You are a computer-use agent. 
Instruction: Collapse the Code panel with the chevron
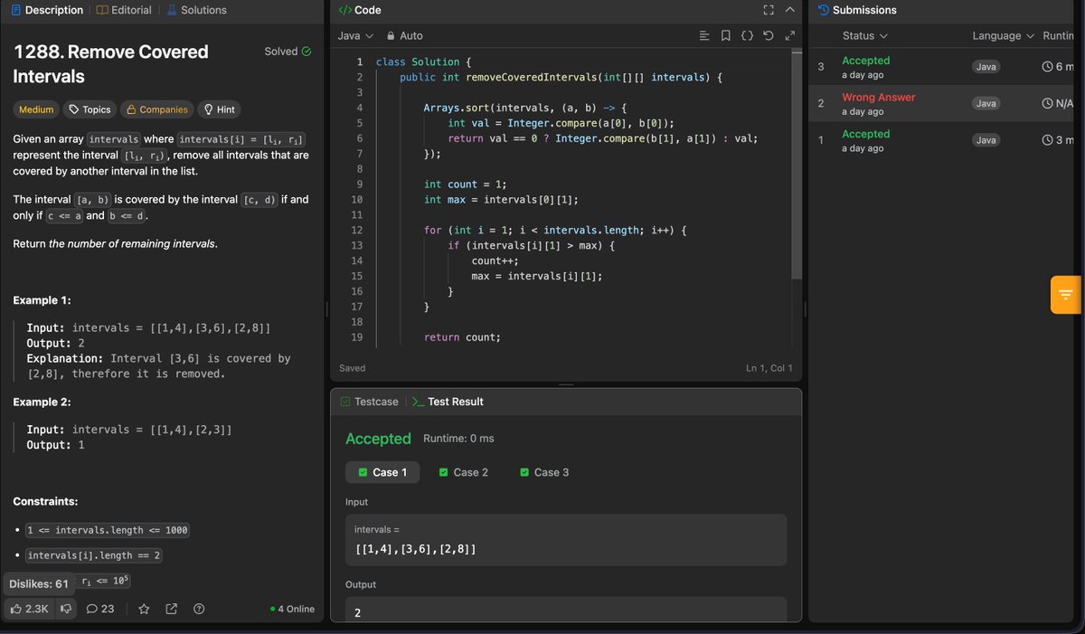coord(788,10)
